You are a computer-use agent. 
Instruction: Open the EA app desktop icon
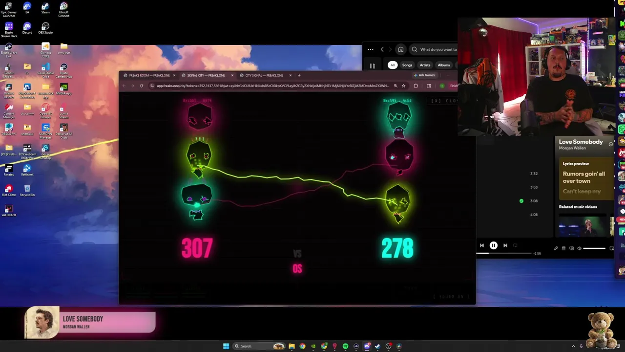tap(27, 8)
